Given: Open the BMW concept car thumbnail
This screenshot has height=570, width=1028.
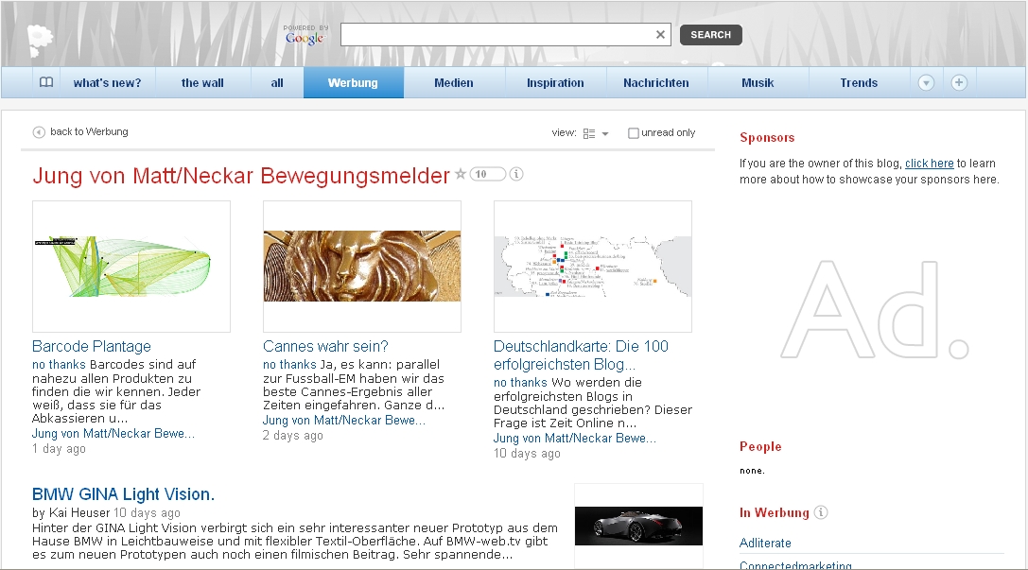Looking at the screenshot, I should [x=638, y=526].
